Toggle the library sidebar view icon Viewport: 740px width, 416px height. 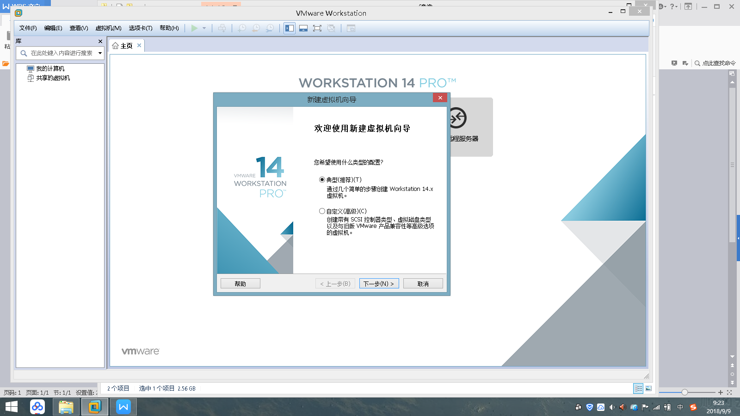(x=290, y=28)
